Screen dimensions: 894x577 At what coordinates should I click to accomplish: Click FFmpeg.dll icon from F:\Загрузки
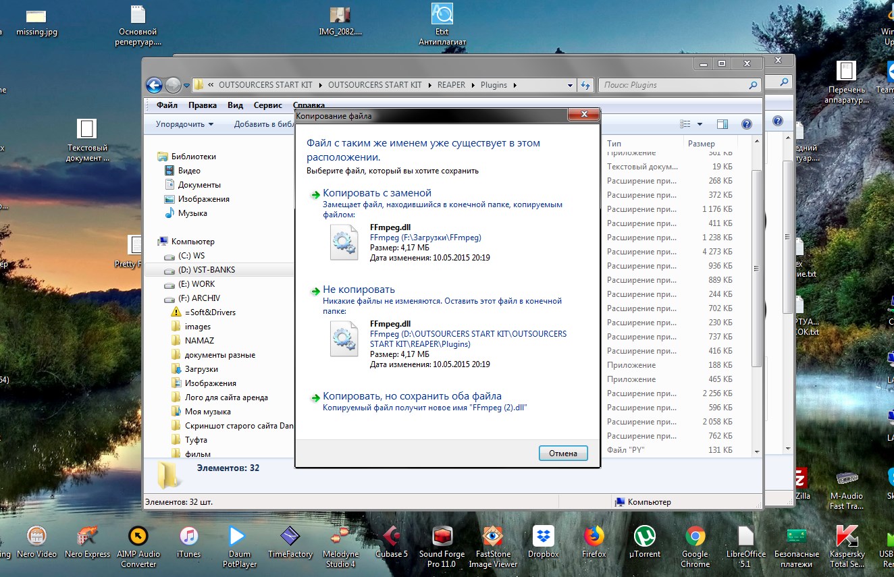(x=344, y=242)
